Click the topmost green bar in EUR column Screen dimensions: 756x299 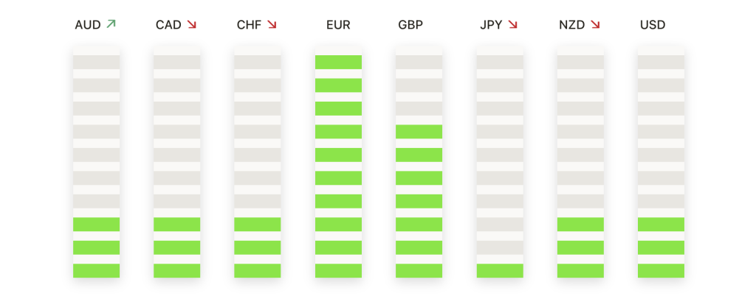pyautogui.click(x=338, y=62)
